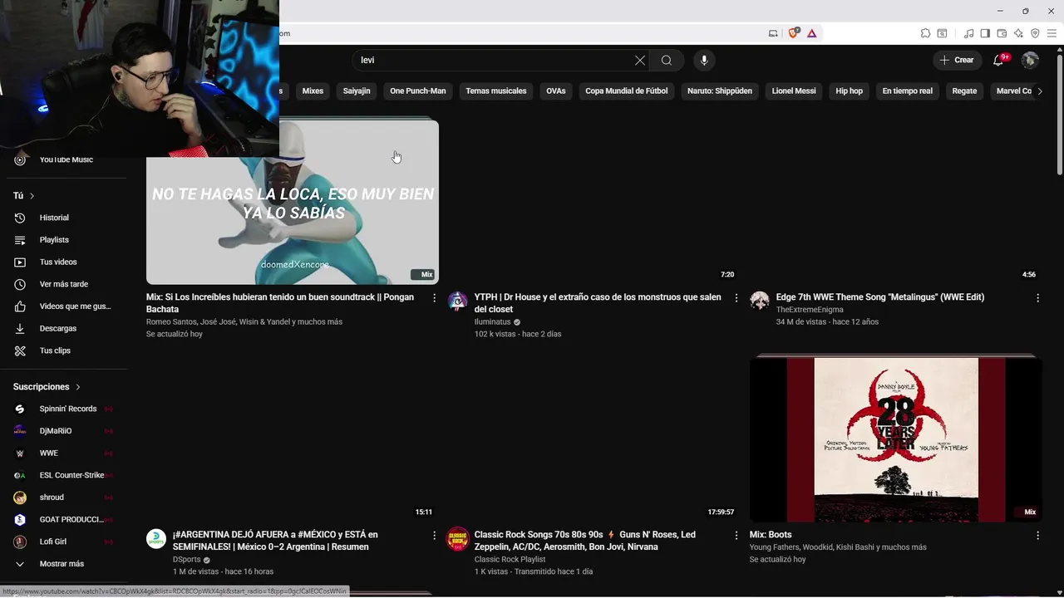Open options menu for Mix: Boots

click(x=1037, y=536)
